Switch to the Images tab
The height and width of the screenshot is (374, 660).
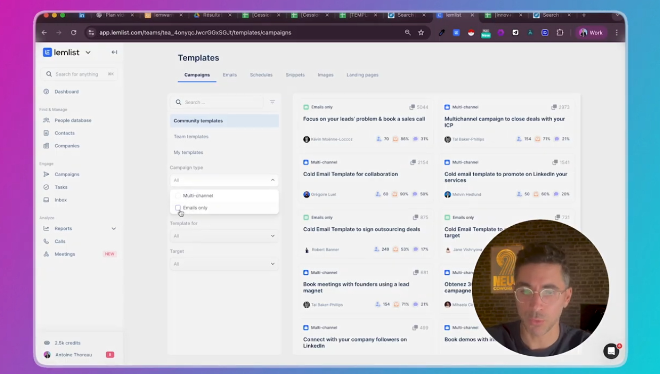tap(325, 75)
